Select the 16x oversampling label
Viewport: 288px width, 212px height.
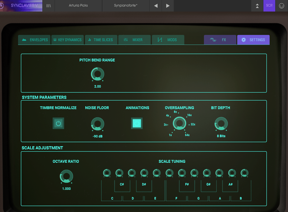[190, 115]
